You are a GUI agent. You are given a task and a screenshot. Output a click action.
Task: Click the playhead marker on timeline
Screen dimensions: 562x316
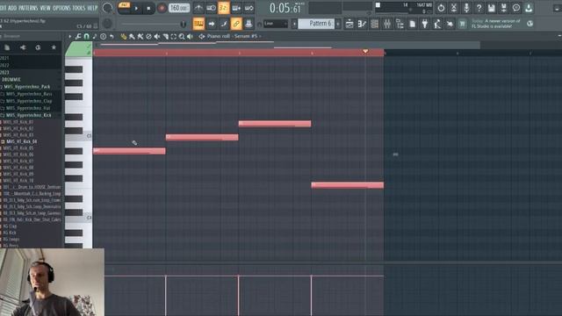coord(365,52)
